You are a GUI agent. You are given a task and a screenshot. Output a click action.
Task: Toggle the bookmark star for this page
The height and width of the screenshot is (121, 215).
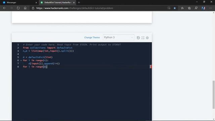175,8
